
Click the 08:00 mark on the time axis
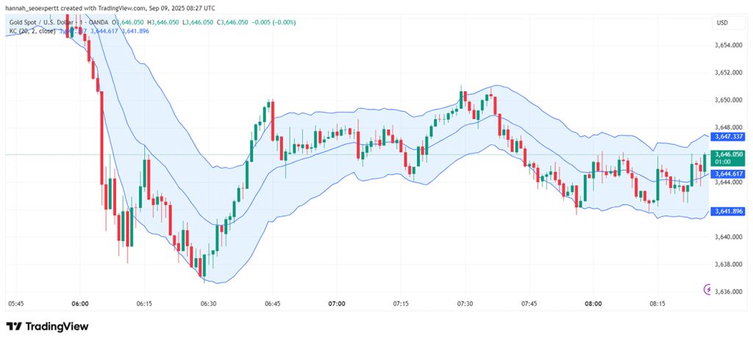(593, 304)
